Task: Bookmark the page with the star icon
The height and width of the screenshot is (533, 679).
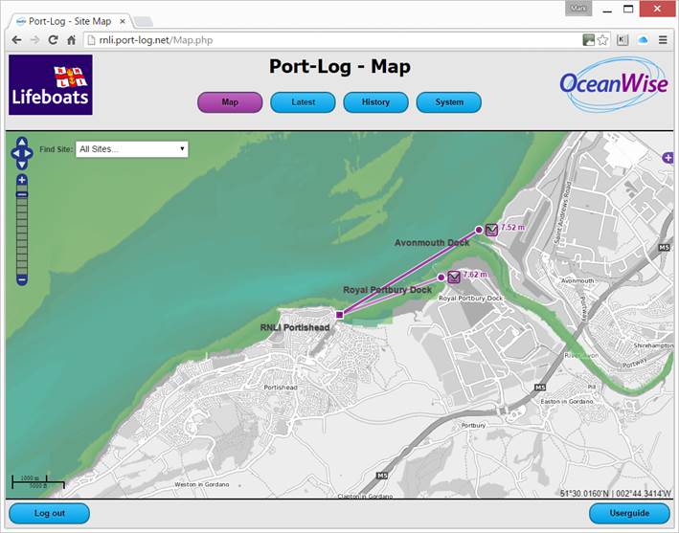Action: (603, 40)
